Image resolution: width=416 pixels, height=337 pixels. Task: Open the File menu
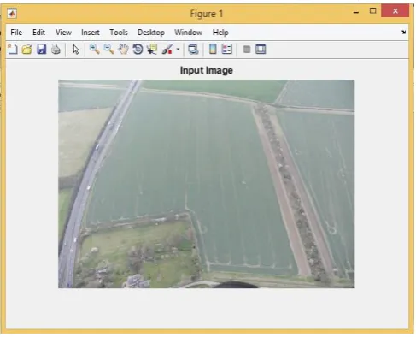point(16,33)
